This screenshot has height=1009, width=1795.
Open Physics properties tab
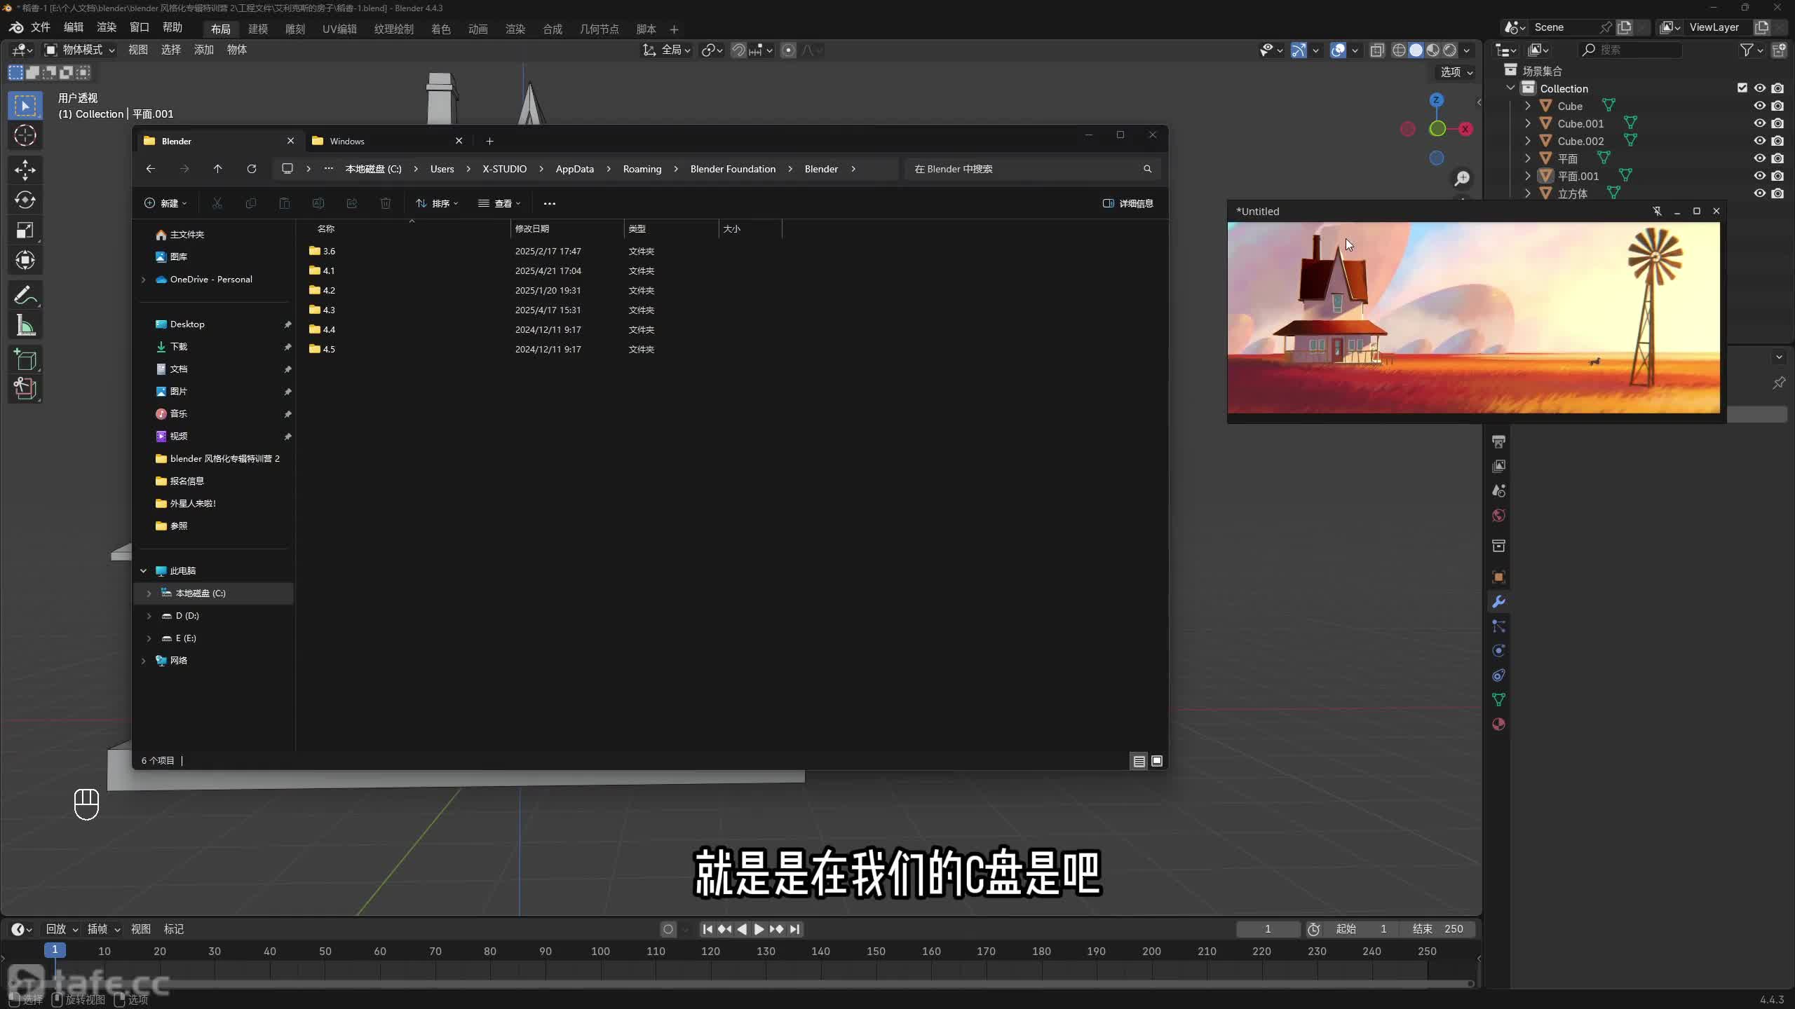1498,651
